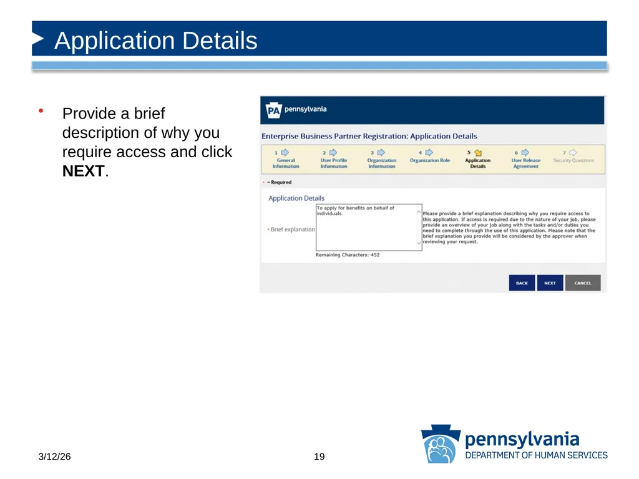Click the CANCEL button
The width and height of the screenshot is (639, 479).
[x=583, y=283]
